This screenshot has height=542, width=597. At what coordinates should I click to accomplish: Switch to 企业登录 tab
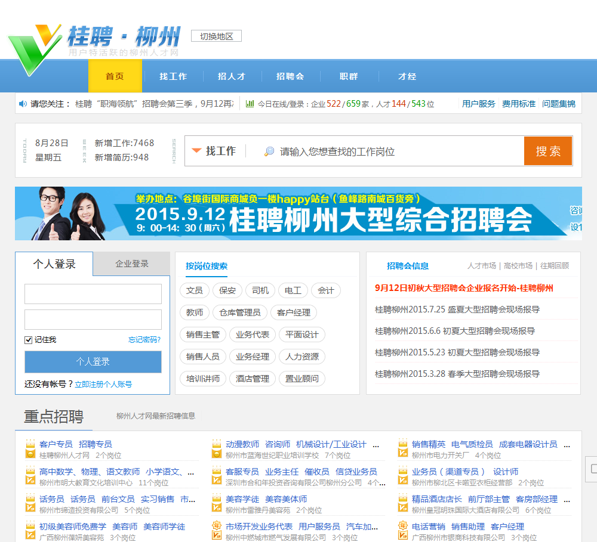click(132, 264)
